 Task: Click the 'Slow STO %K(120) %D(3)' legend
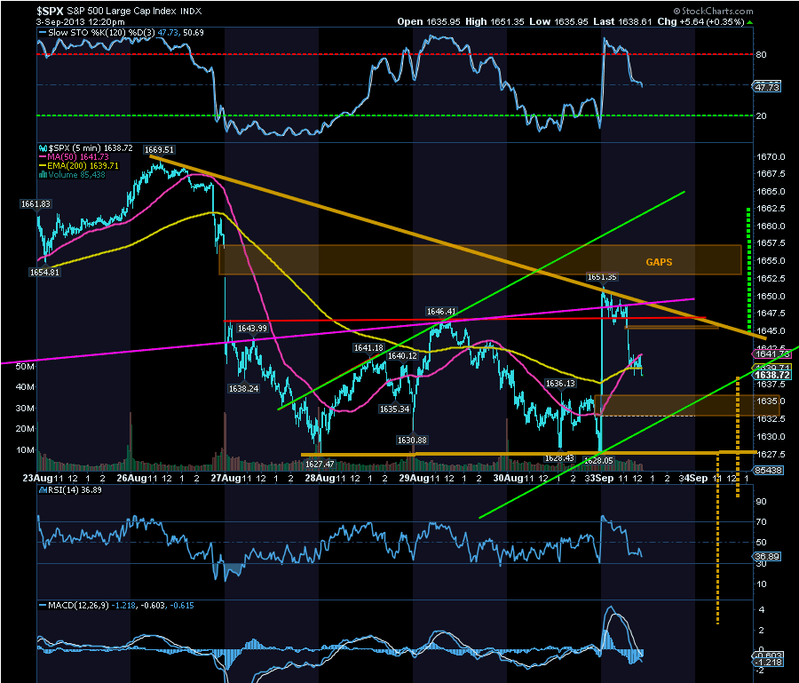[101, 33]
